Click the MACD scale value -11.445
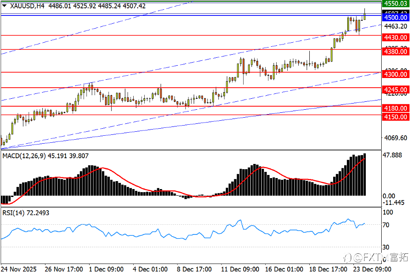This screenshot has height=275, width=413. 393,203
